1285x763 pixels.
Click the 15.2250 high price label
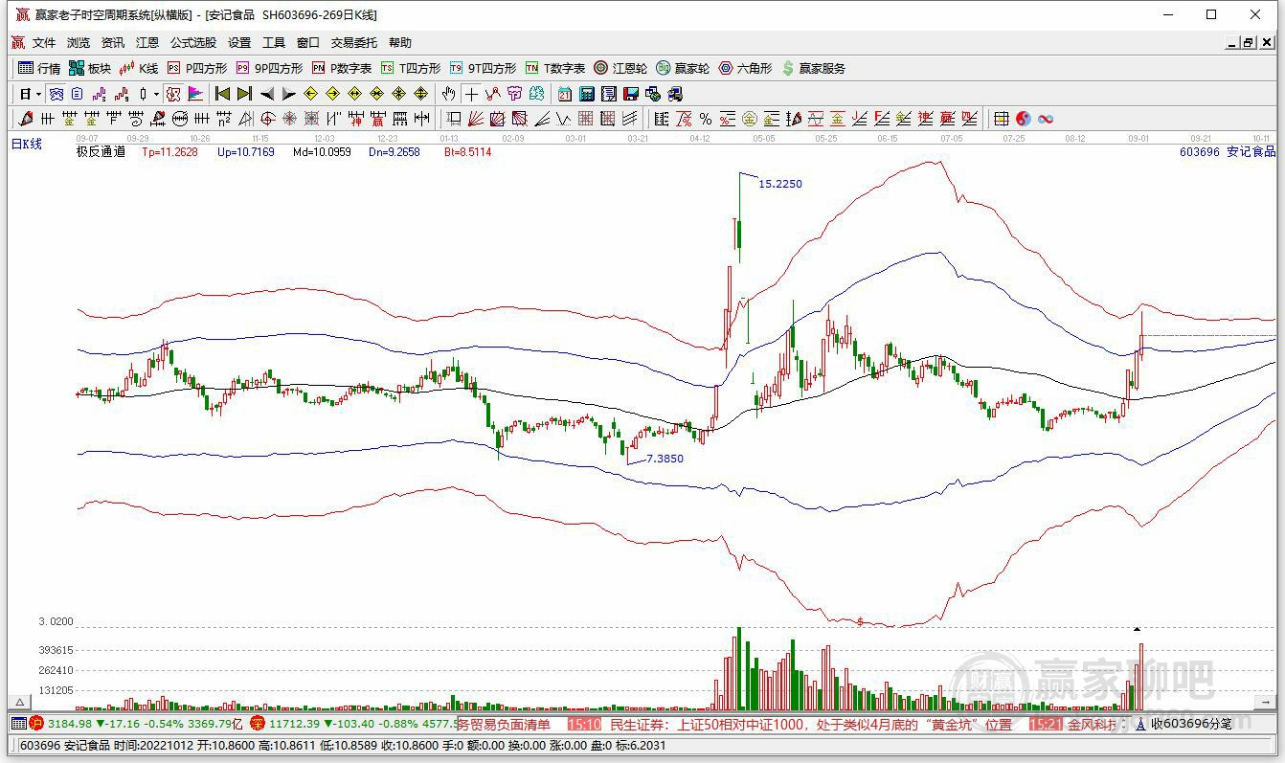780,184
